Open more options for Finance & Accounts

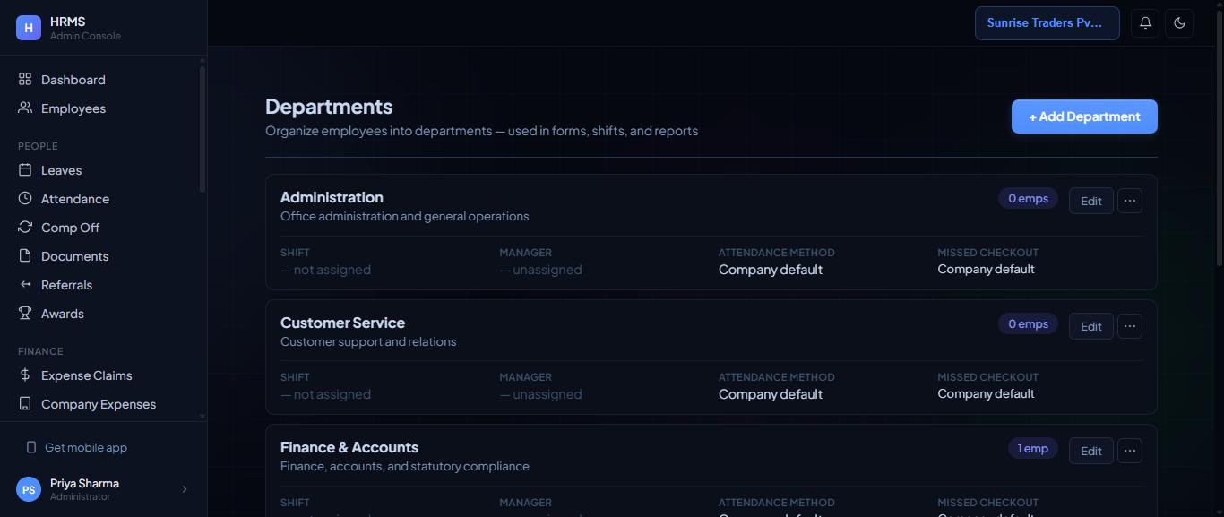tap(1130, 451)
